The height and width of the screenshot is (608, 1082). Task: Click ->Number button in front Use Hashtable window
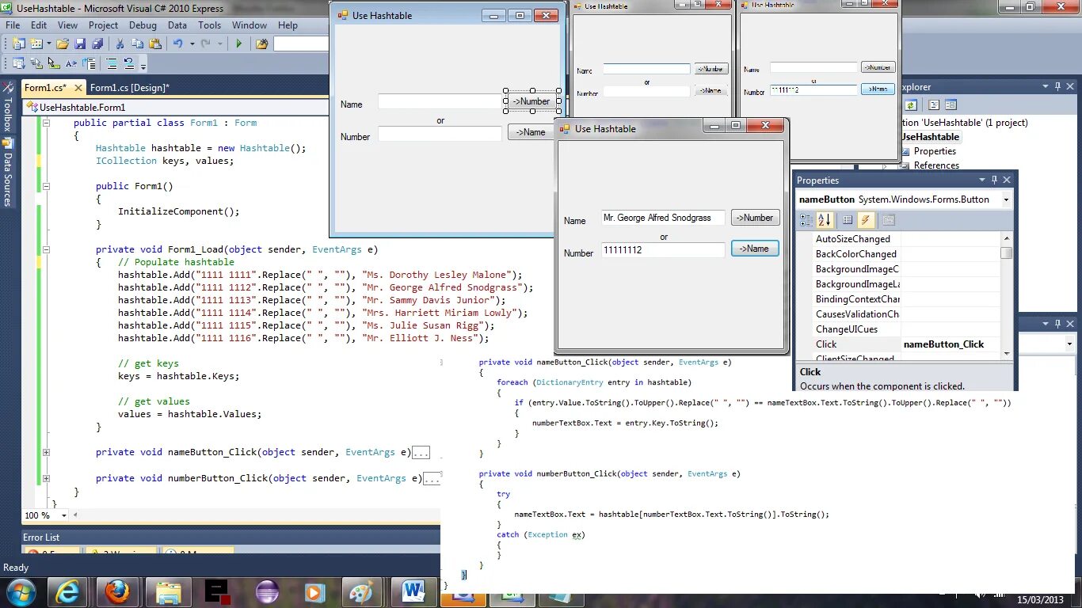[755, 218]
